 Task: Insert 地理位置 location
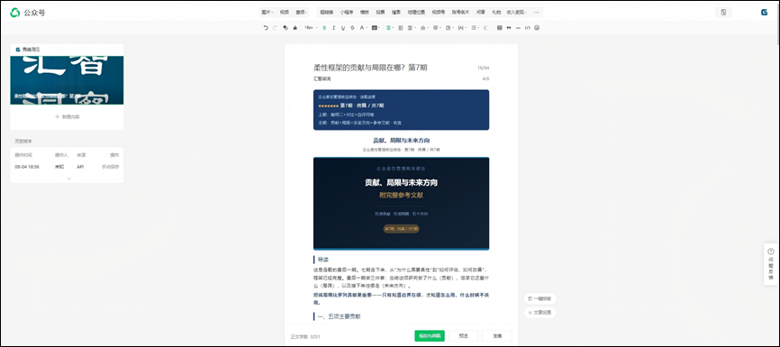(x=416, y=12)
